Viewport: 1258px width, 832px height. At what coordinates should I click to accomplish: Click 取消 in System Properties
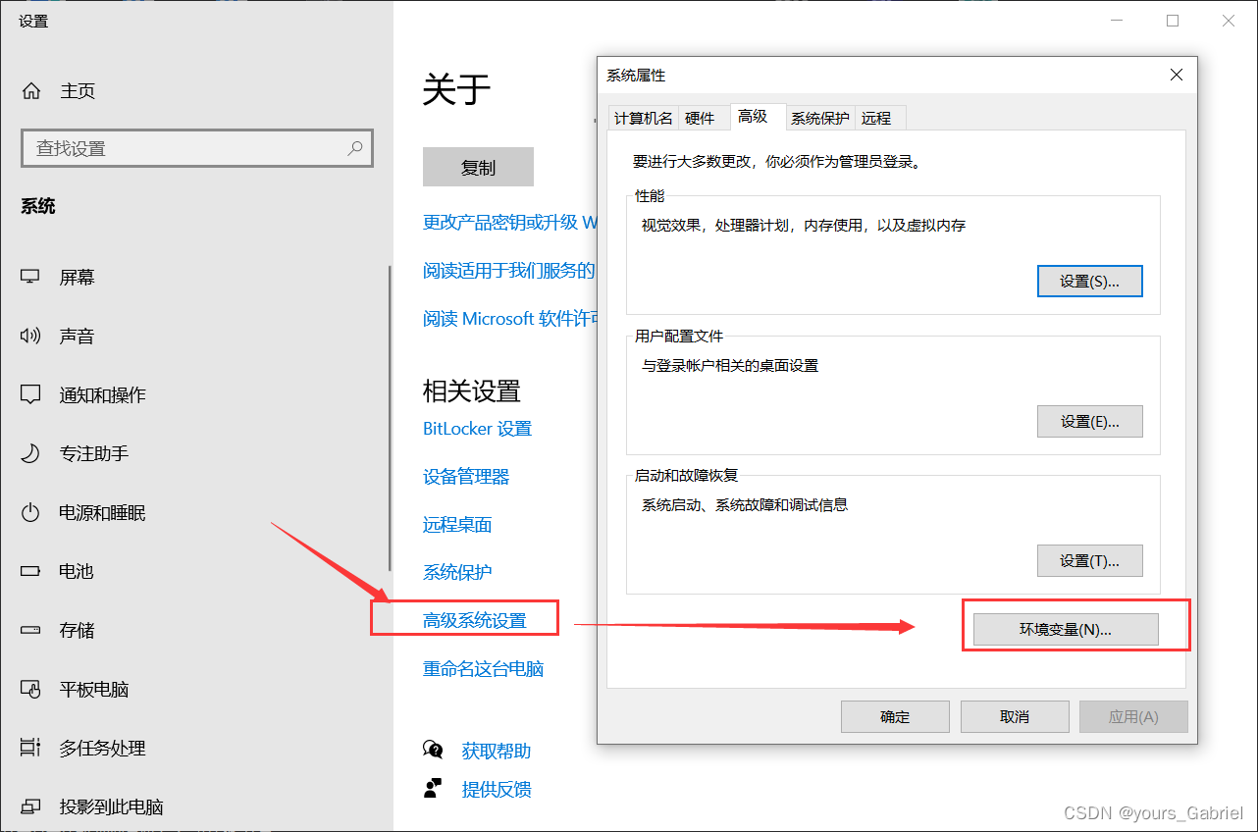[x=1014, y=716]
